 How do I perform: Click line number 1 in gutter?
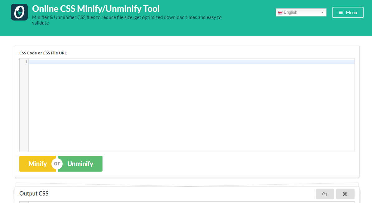[26, 62]
